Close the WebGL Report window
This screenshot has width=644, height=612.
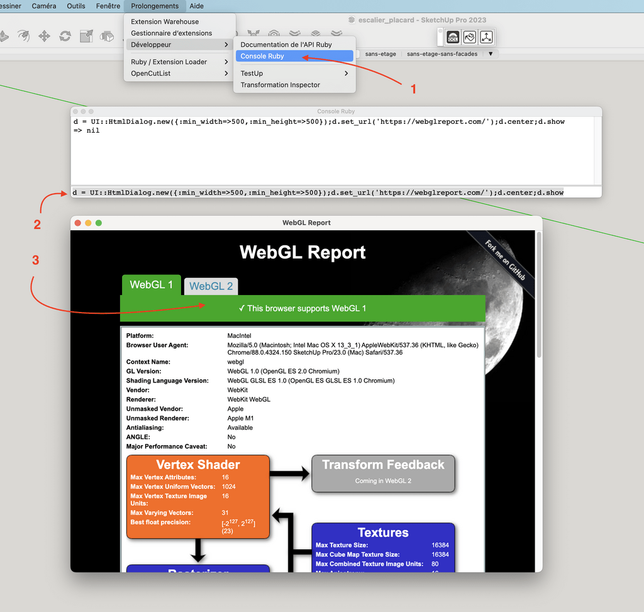pos(77,223)
